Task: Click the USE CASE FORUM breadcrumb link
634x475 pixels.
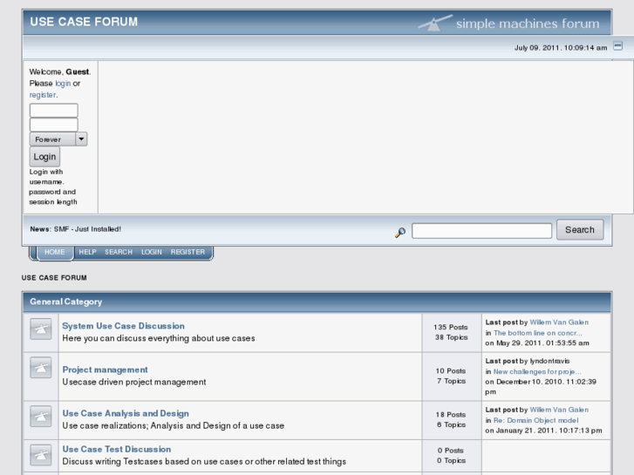Action: (x=54, y=278)
